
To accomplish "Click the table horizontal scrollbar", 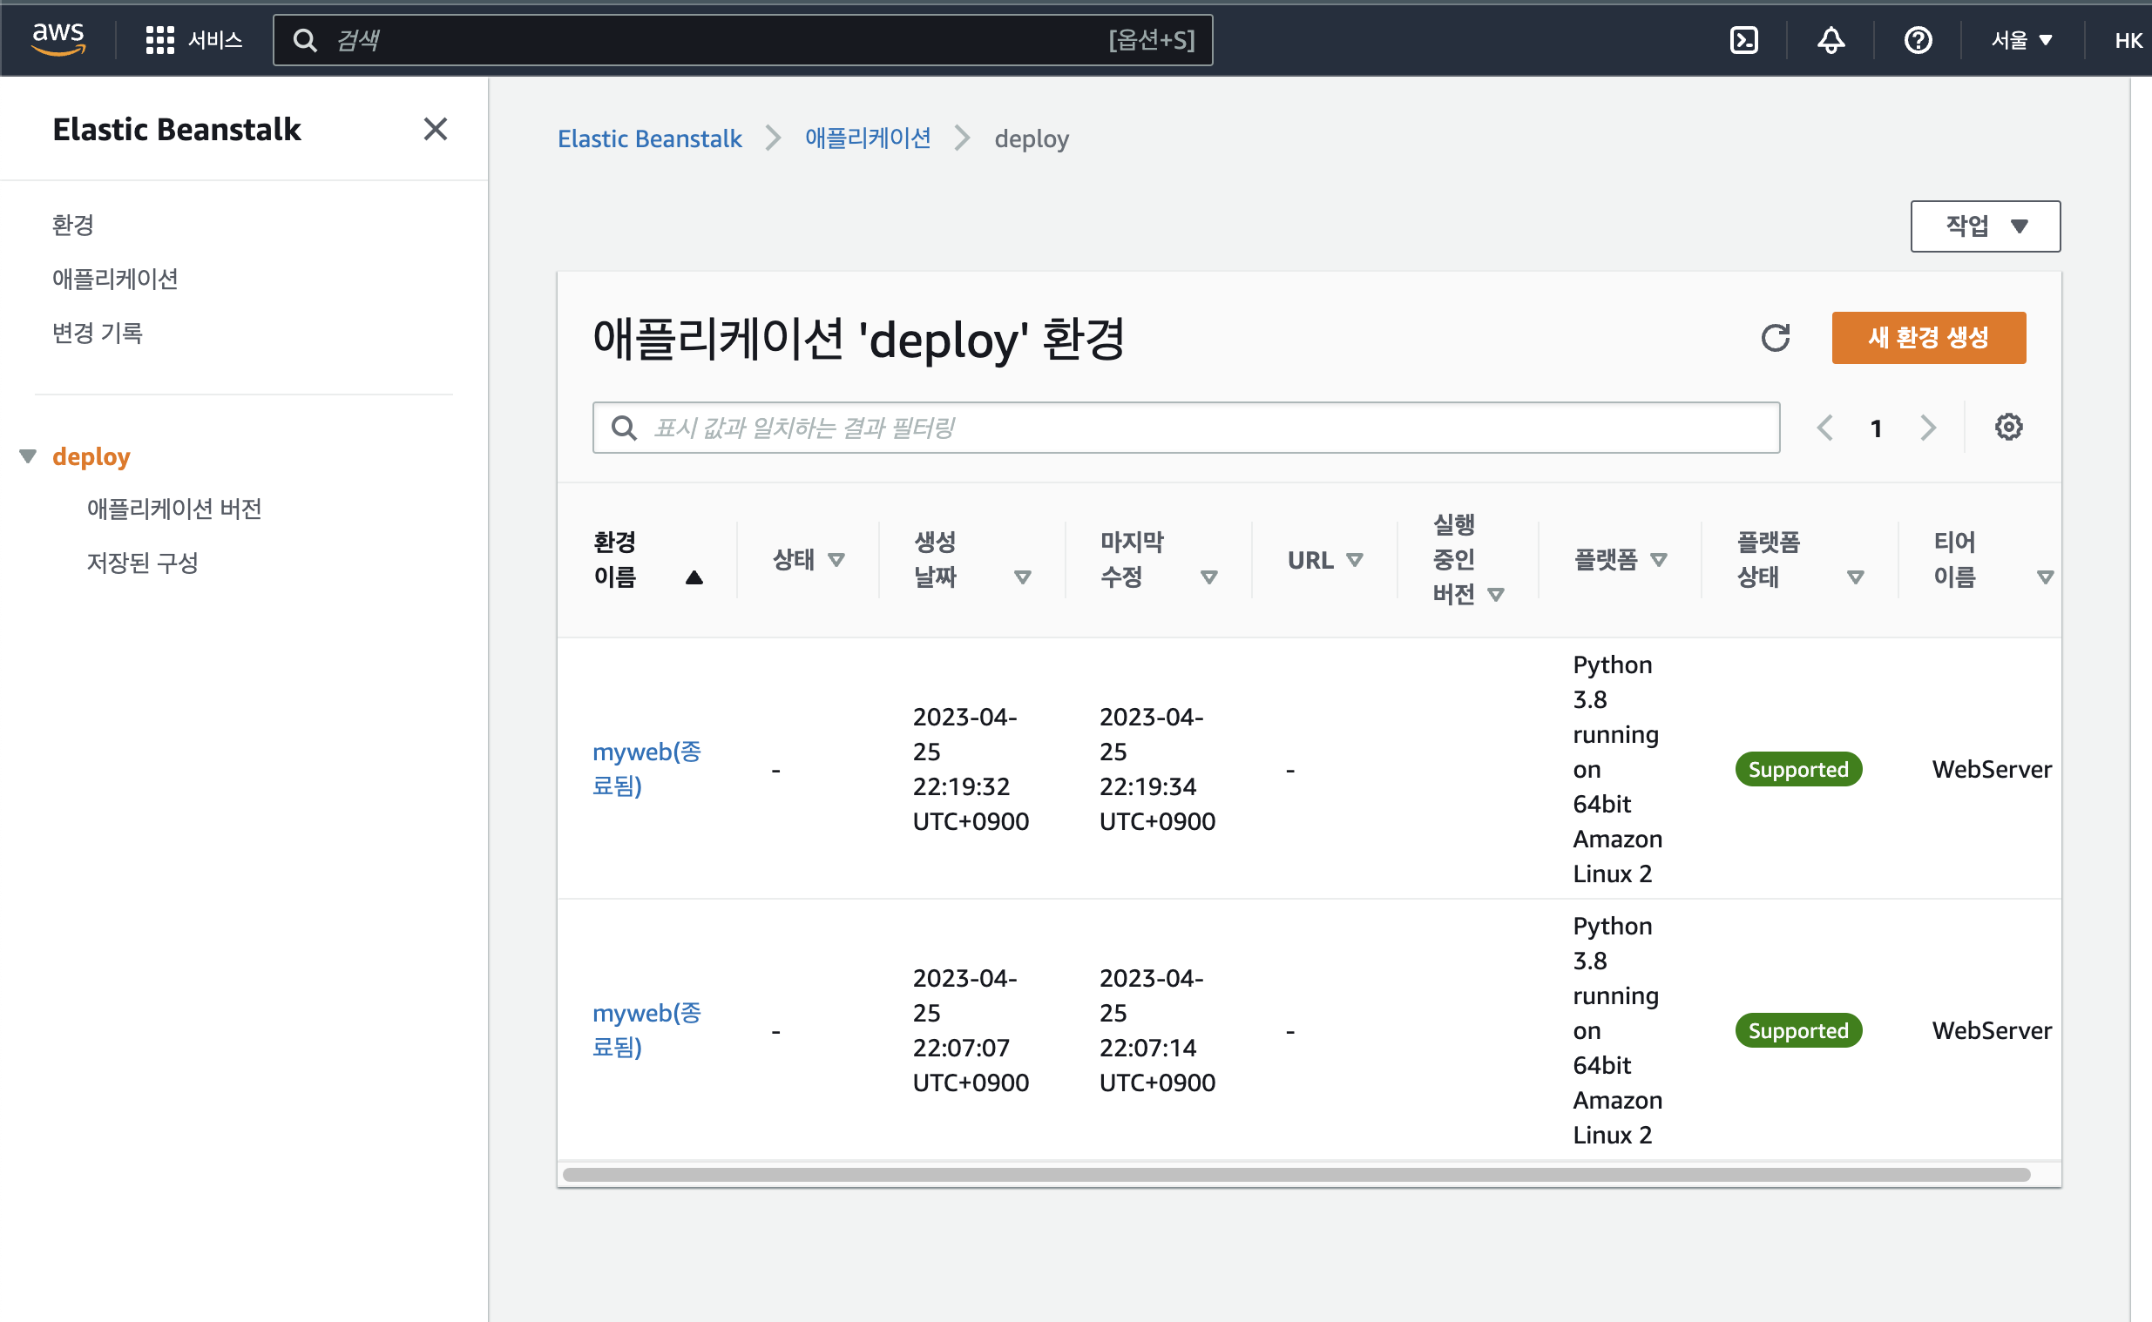I will pyautogui.click(x=1296, y=1174).
